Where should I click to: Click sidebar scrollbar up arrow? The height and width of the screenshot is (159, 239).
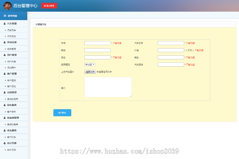point(29,14)
